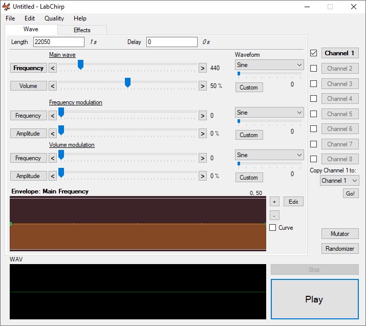Uncheck the Channel 1 checkbox

314,53
